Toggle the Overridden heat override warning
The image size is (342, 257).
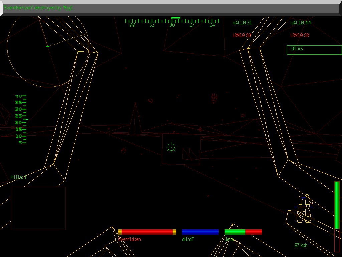click(x=130, y=239)
